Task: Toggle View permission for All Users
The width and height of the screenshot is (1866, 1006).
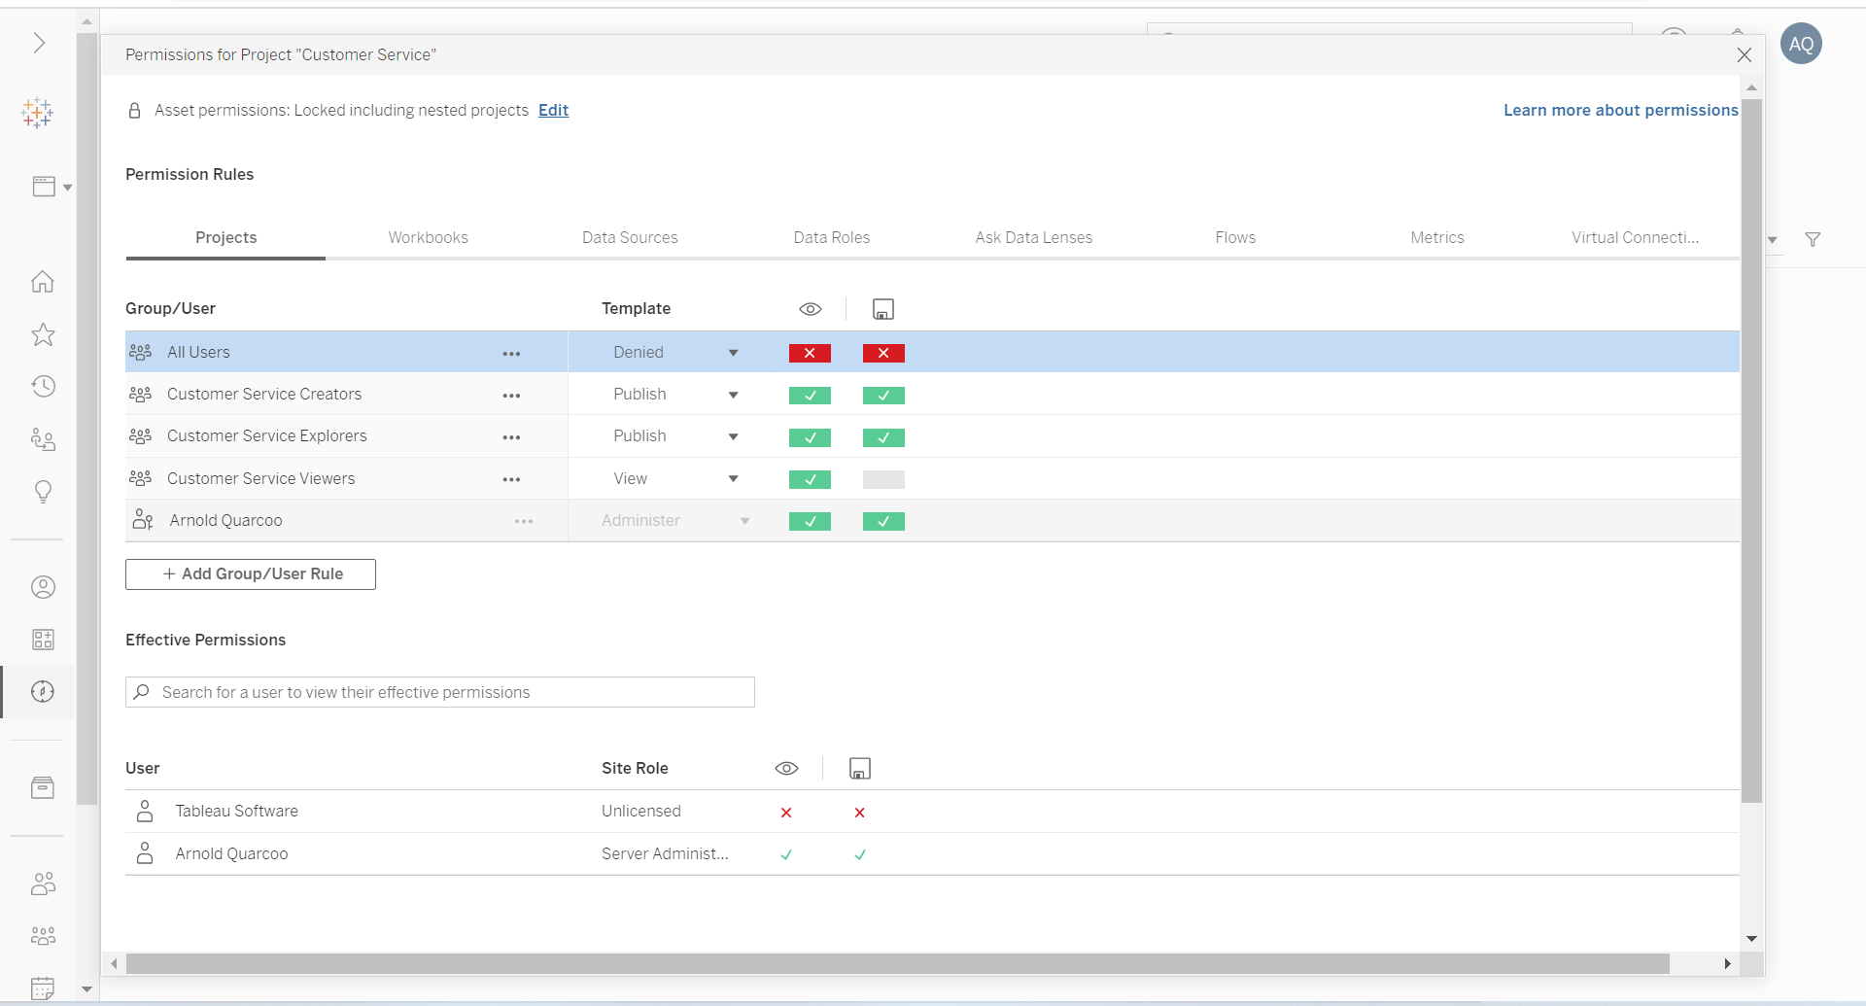Action: 810,354
